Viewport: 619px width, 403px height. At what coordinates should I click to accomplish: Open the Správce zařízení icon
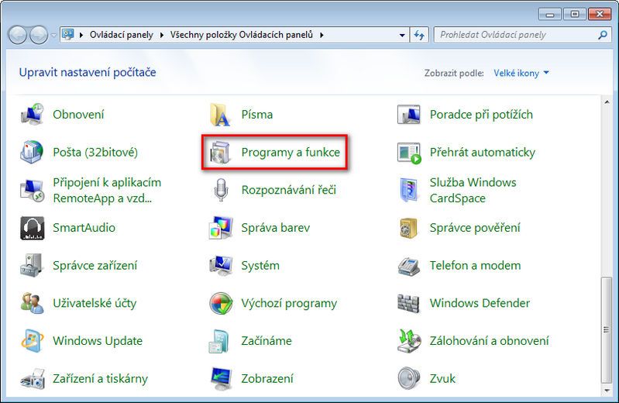[32, 266]
